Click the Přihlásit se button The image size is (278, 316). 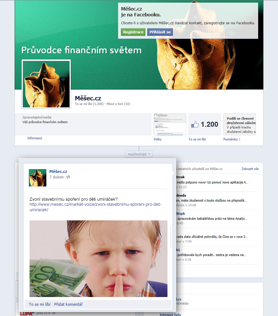[160, 32]
